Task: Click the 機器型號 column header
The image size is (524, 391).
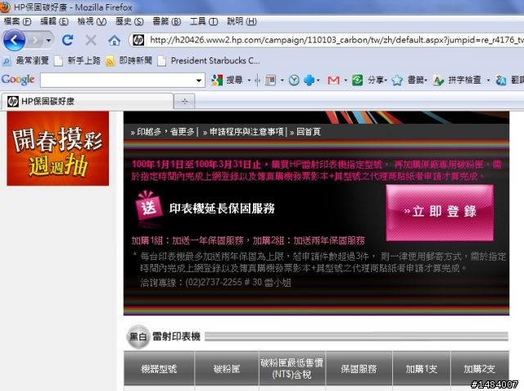Action: click(x=159, y=369)
